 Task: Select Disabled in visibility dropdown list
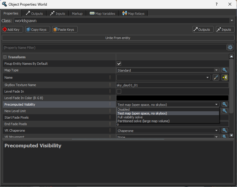click(x=168, y=109)
